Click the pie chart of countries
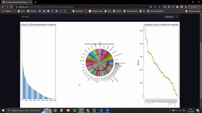Image resolution: width=202 pixels, height=113 pixels. [100, 62]
